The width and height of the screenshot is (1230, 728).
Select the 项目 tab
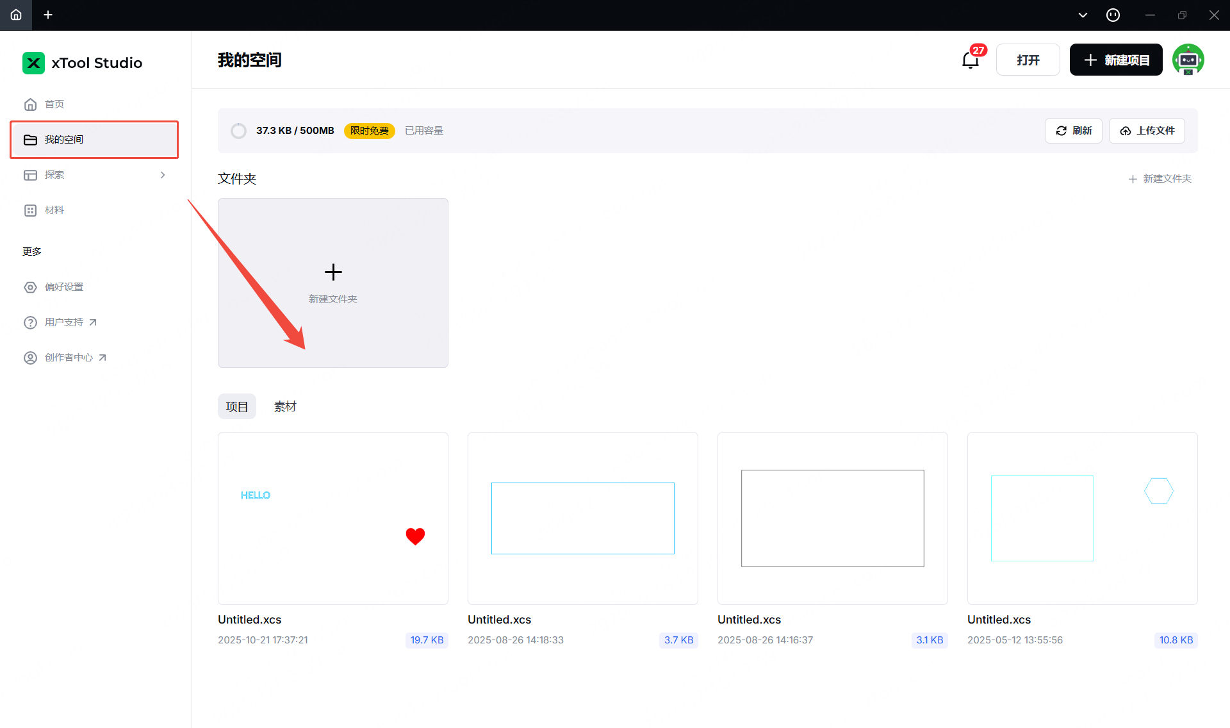pos(237,406)
